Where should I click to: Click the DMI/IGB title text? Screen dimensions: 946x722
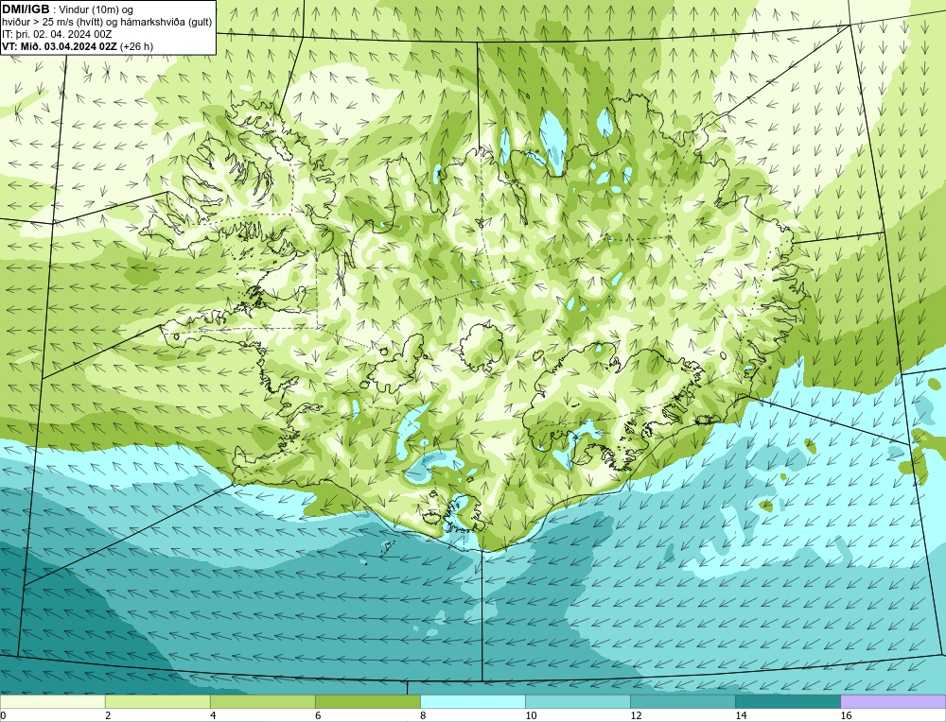(x=26, y=9)
